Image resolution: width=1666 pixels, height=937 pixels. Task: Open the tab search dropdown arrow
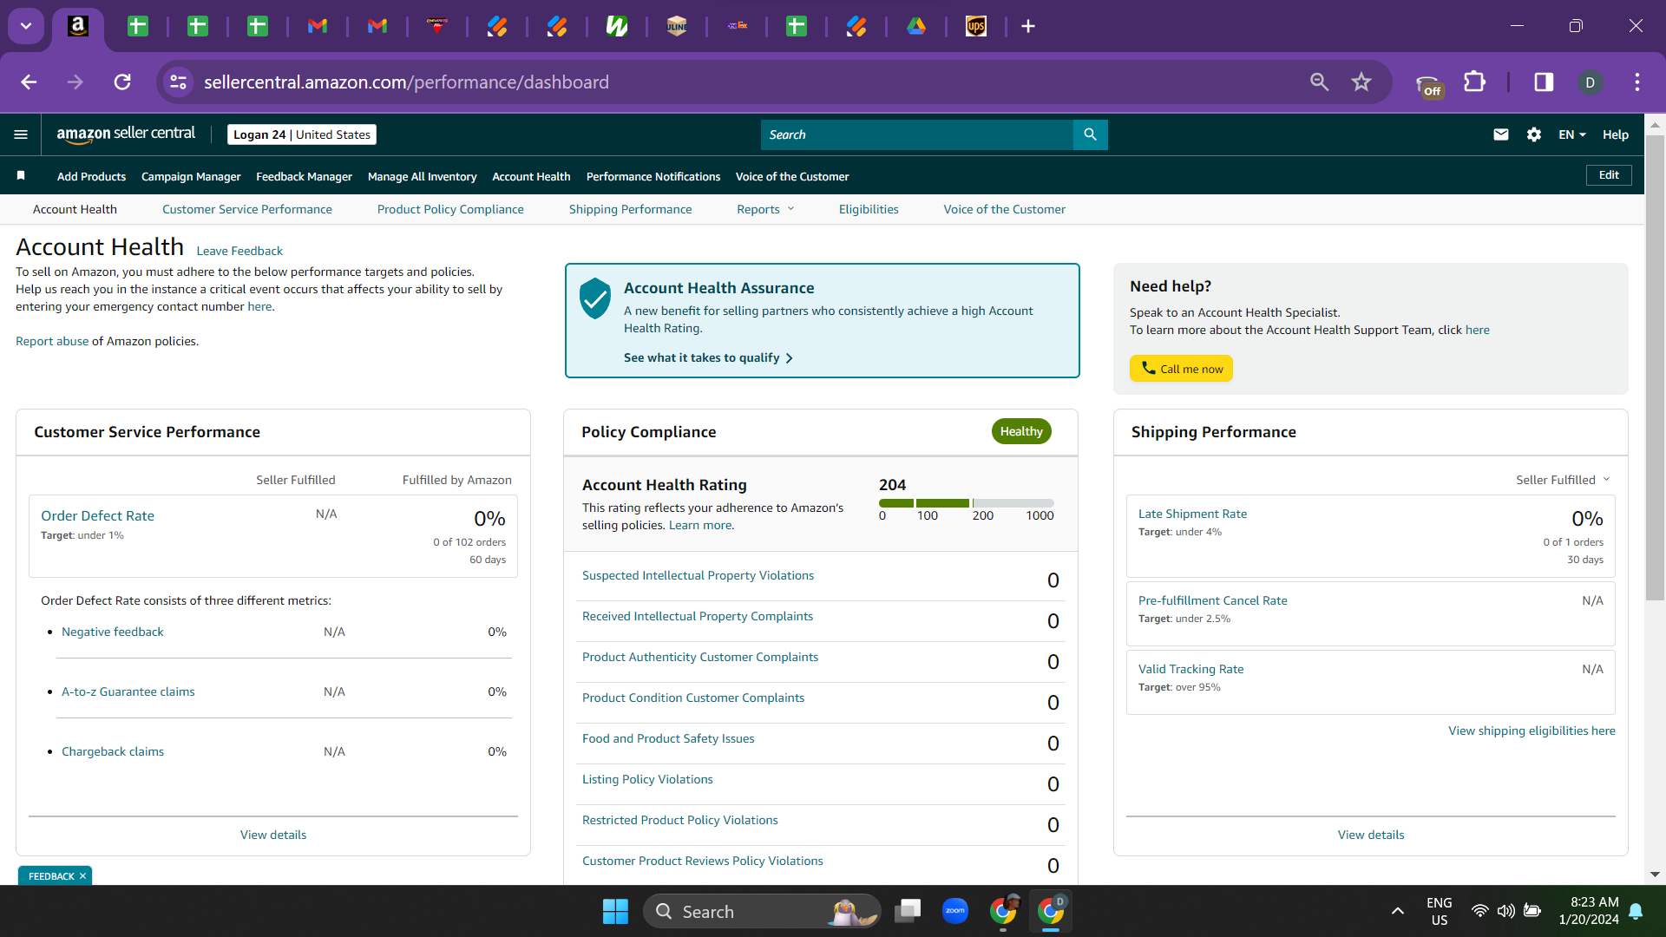pos(26,26)
